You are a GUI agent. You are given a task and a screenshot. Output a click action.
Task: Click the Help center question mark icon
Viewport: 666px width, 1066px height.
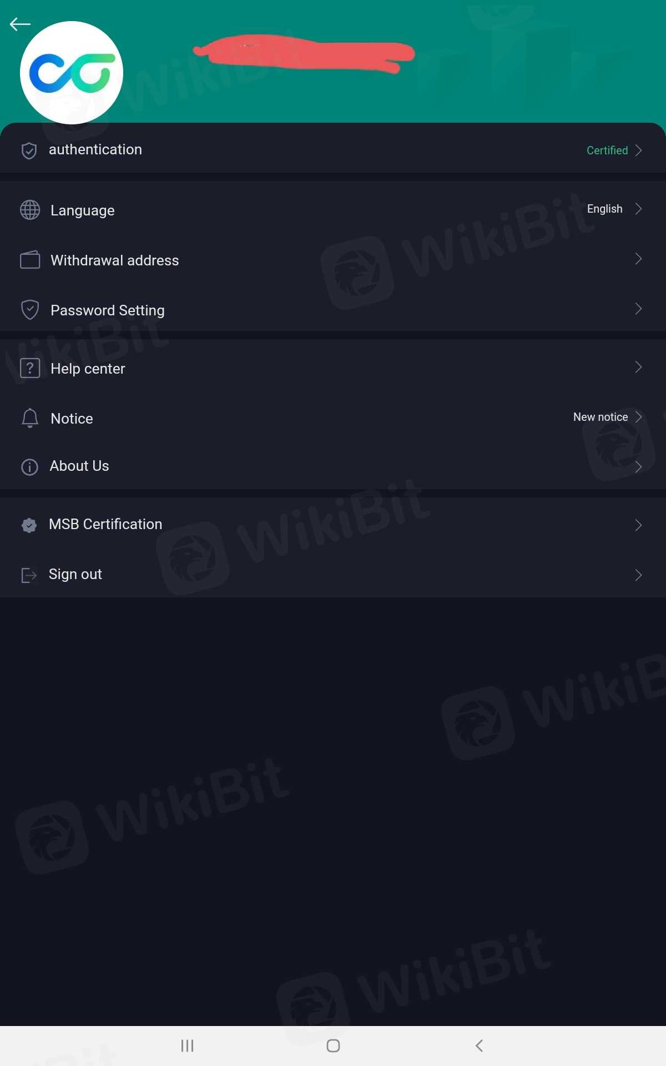tap(30, 368)
